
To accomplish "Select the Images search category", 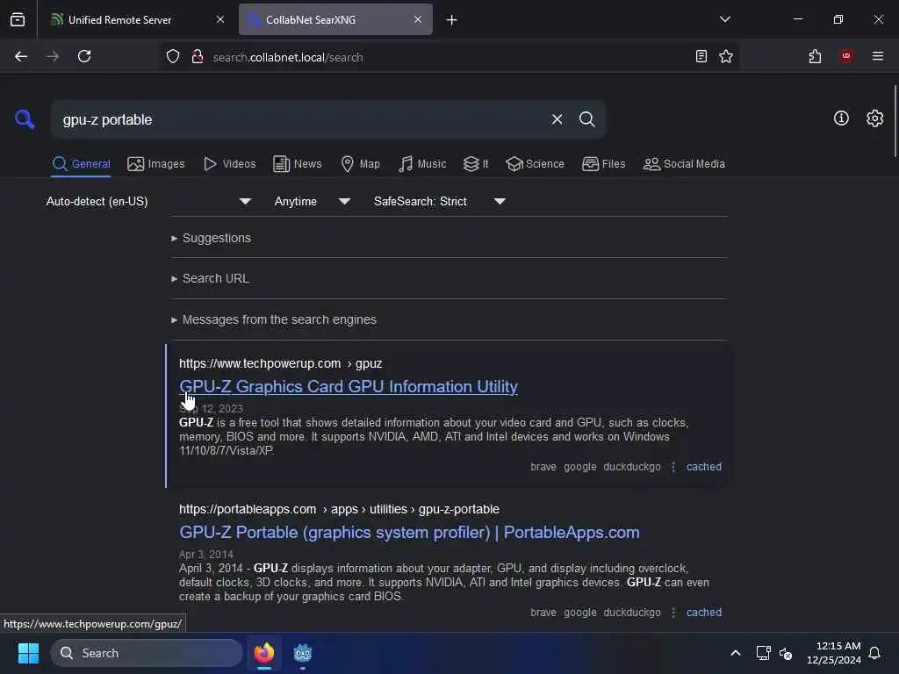I will point(156,164).
